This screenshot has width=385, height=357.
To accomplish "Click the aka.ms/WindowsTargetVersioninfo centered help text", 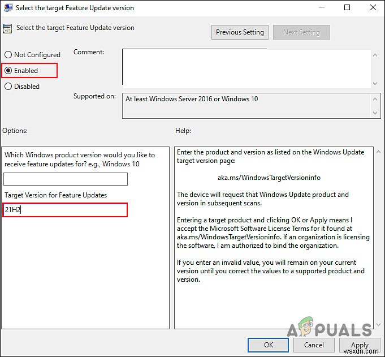I will (x=269, y=178).
